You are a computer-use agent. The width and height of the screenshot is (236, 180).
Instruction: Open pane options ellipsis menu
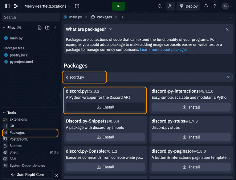232,17
